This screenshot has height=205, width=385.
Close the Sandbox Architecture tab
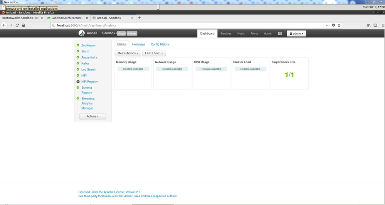pyautogui.click(x=87, y=18)
